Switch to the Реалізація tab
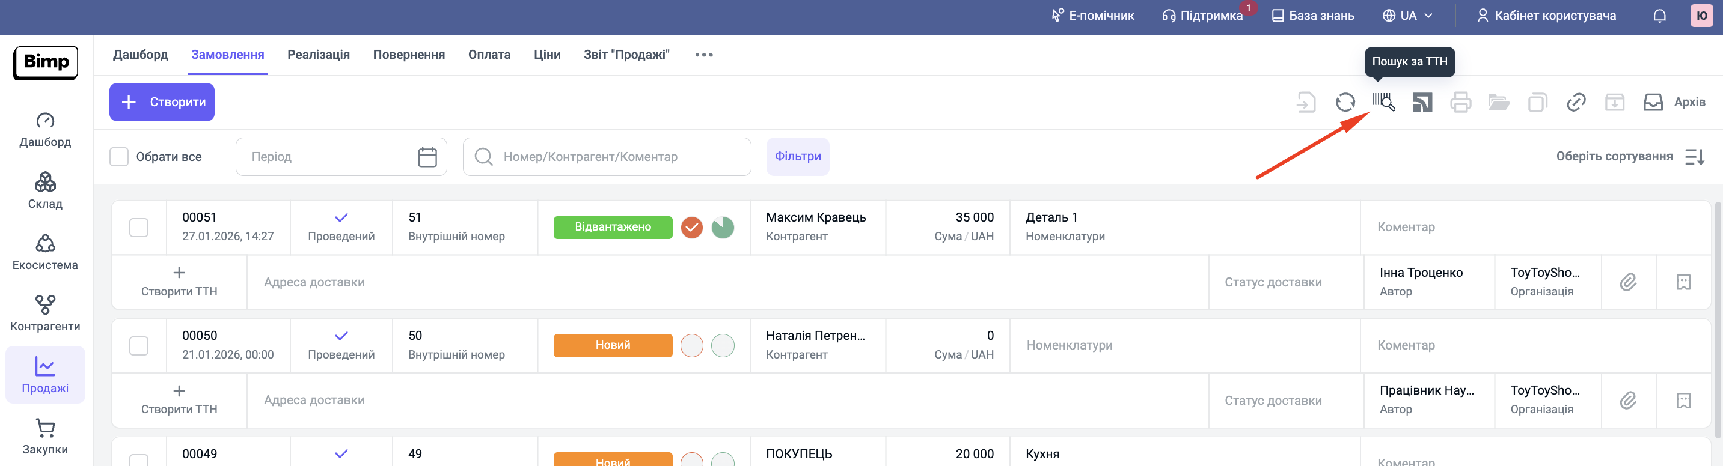Screen dimensions: 1723x466 click(x=319, y=55)
